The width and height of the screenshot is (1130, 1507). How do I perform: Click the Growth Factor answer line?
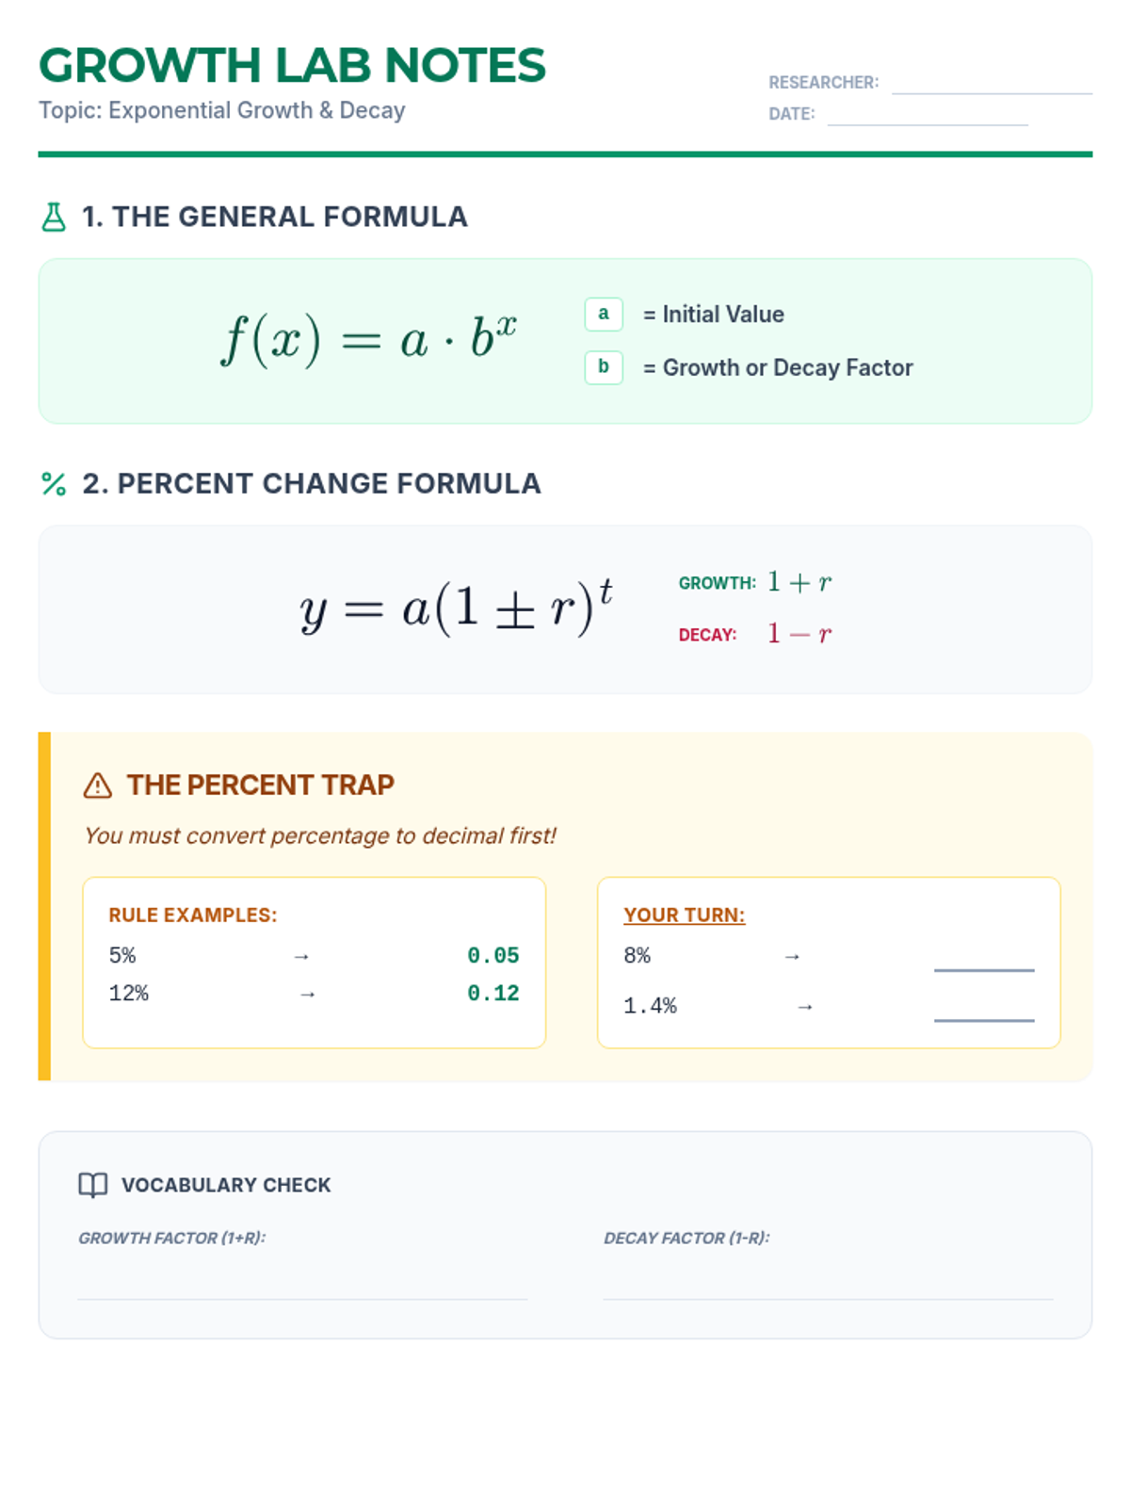click(302, 1288)
